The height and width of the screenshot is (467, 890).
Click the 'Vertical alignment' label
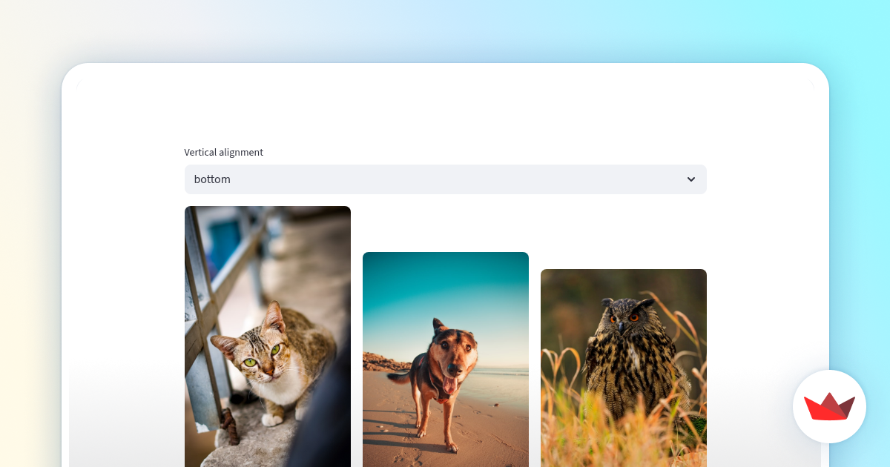tap(223, 152)
